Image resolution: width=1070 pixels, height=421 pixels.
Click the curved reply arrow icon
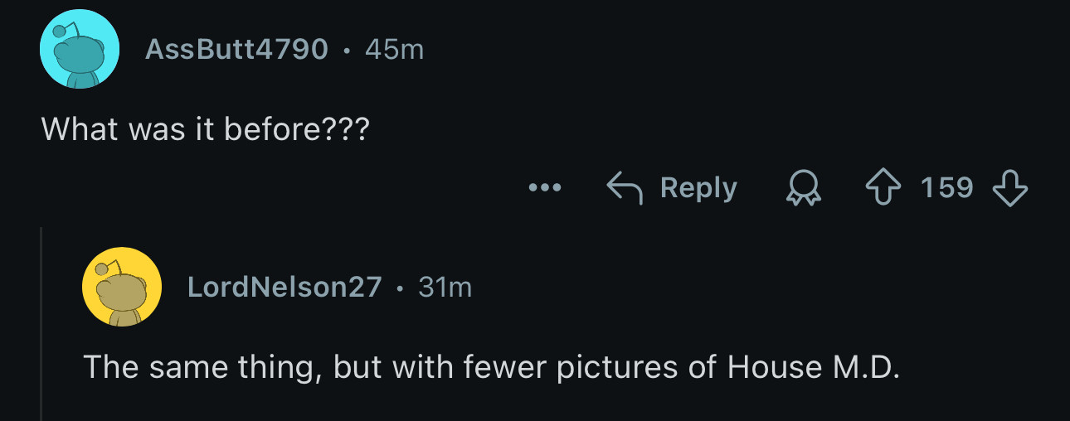click(x=625, y=188)
